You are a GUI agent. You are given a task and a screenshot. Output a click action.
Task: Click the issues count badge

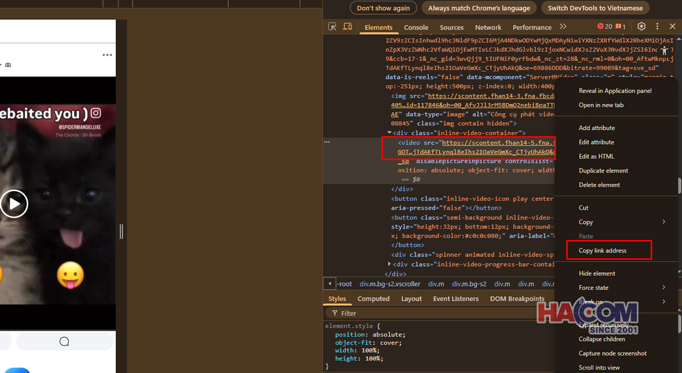point(621,27)
